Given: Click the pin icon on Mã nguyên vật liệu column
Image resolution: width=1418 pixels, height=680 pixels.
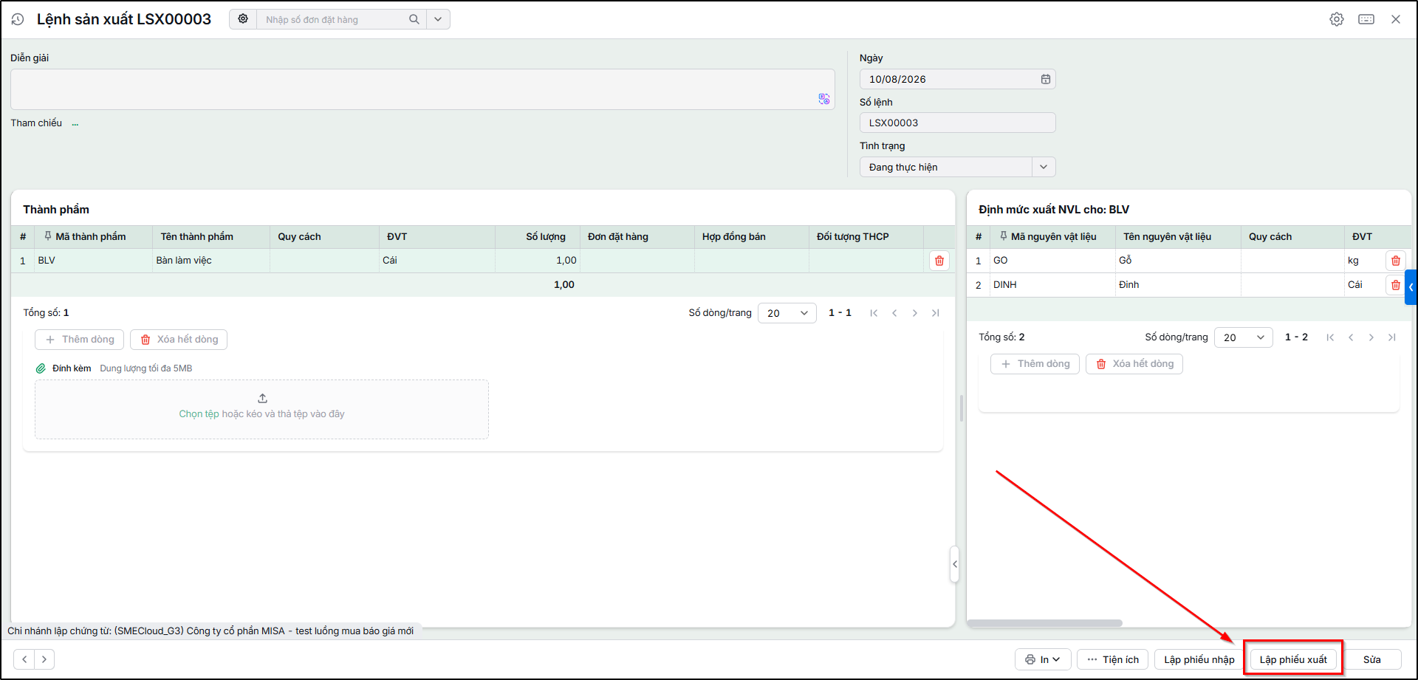Looking at the screenshot, I should coord(1003,236).
